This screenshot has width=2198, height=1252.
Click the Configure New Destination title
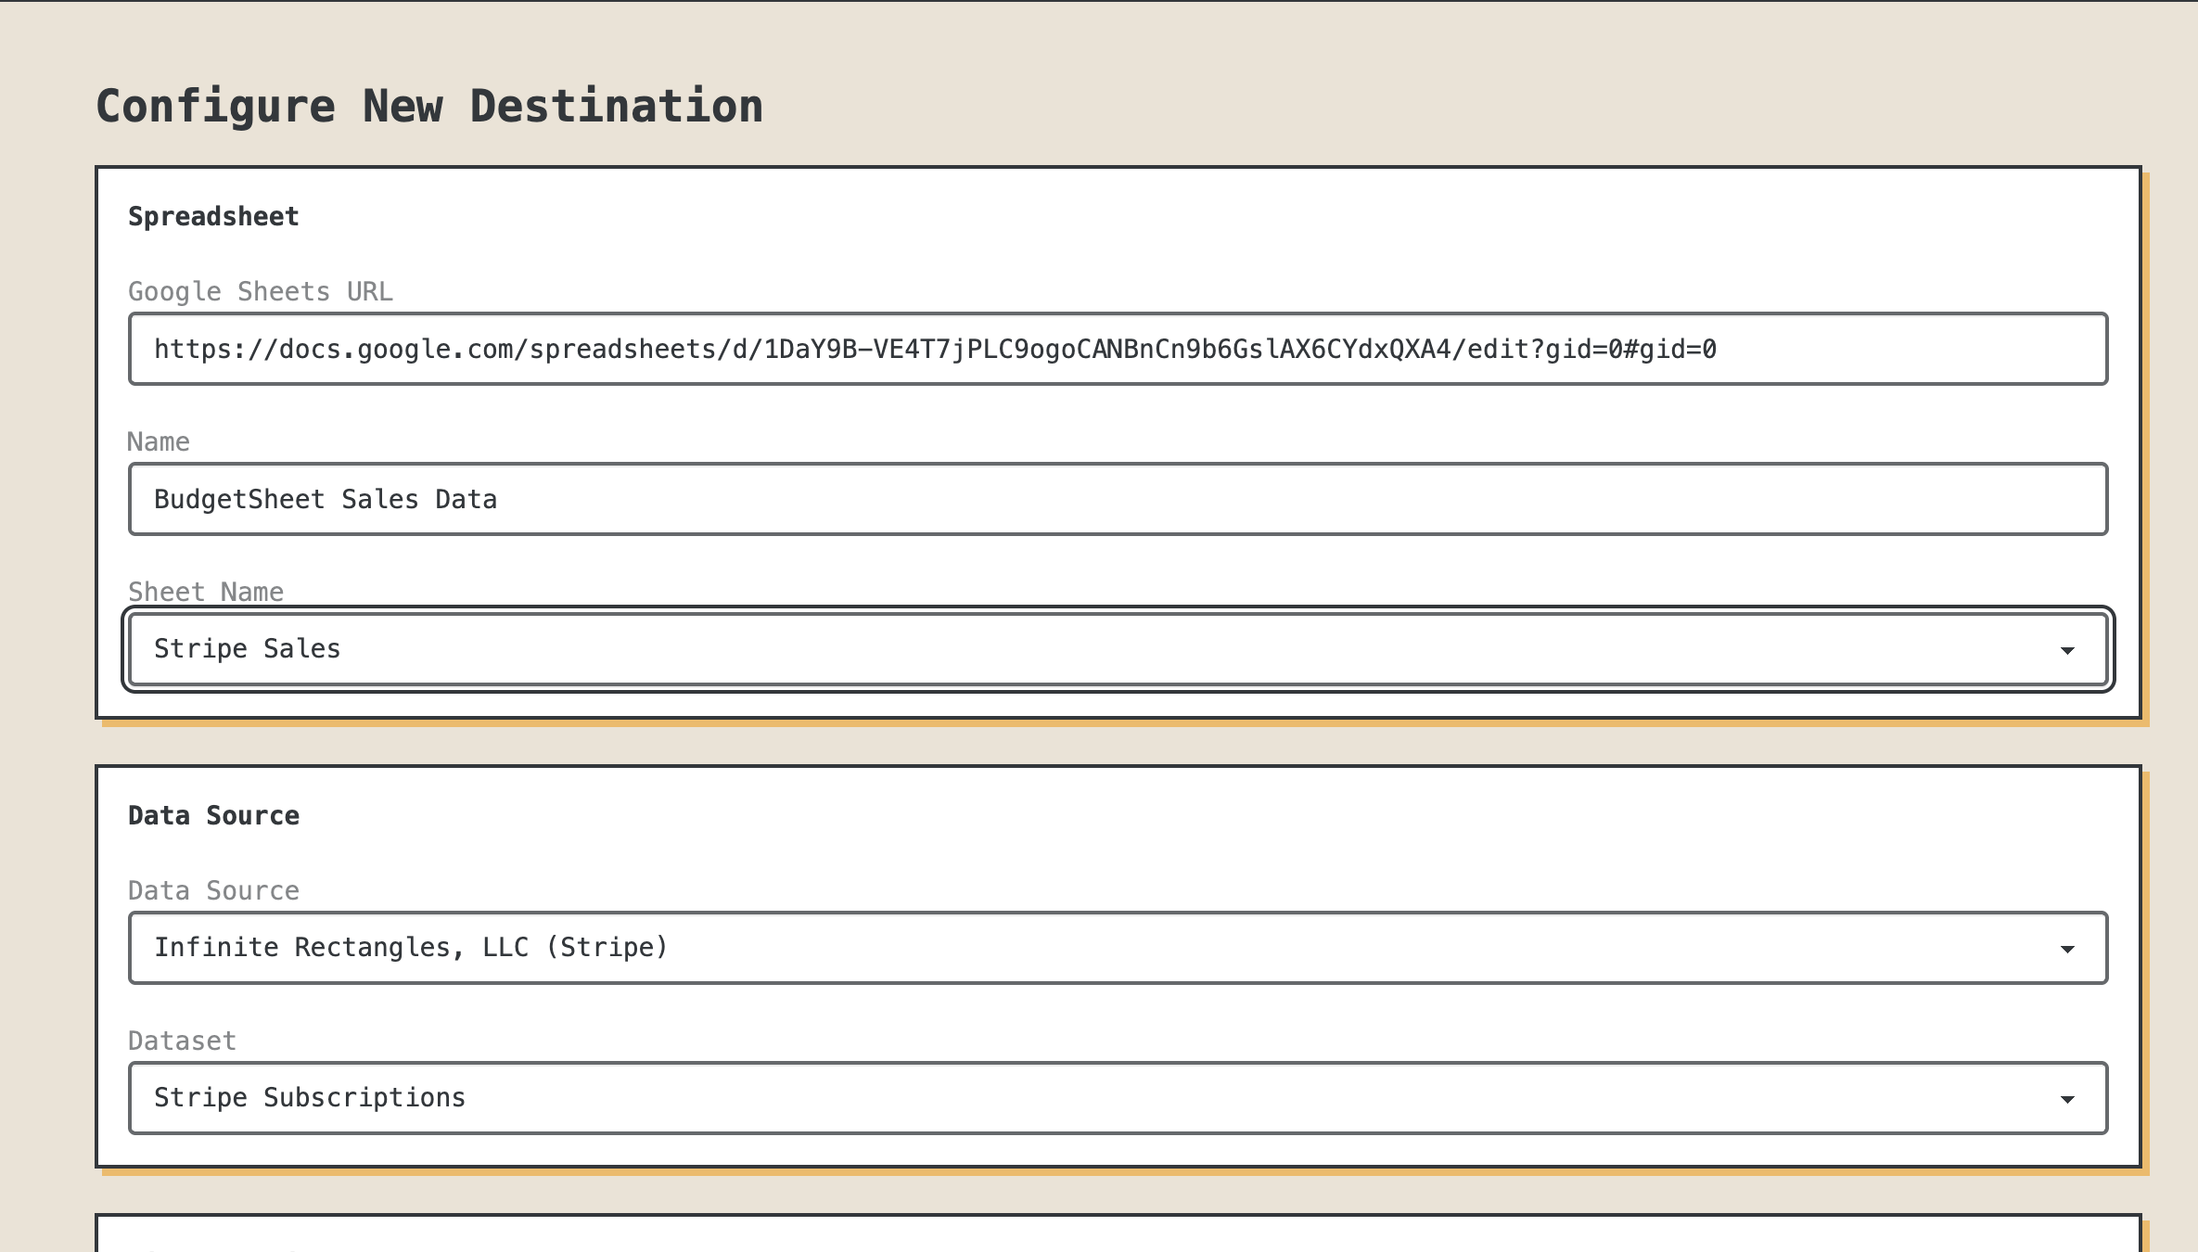(x=429, y=105)
